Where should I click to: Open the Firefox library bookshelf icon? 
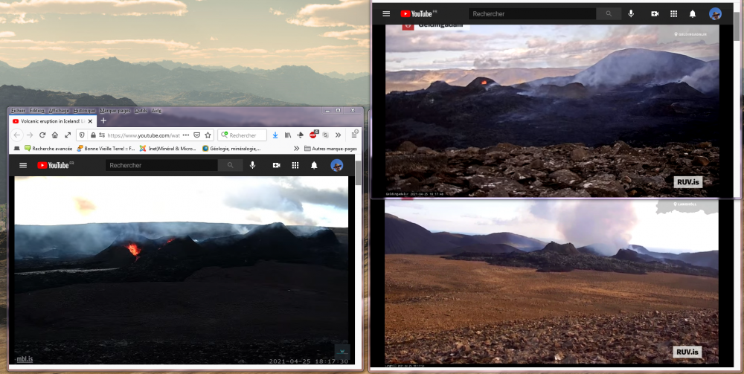point(287,135)
